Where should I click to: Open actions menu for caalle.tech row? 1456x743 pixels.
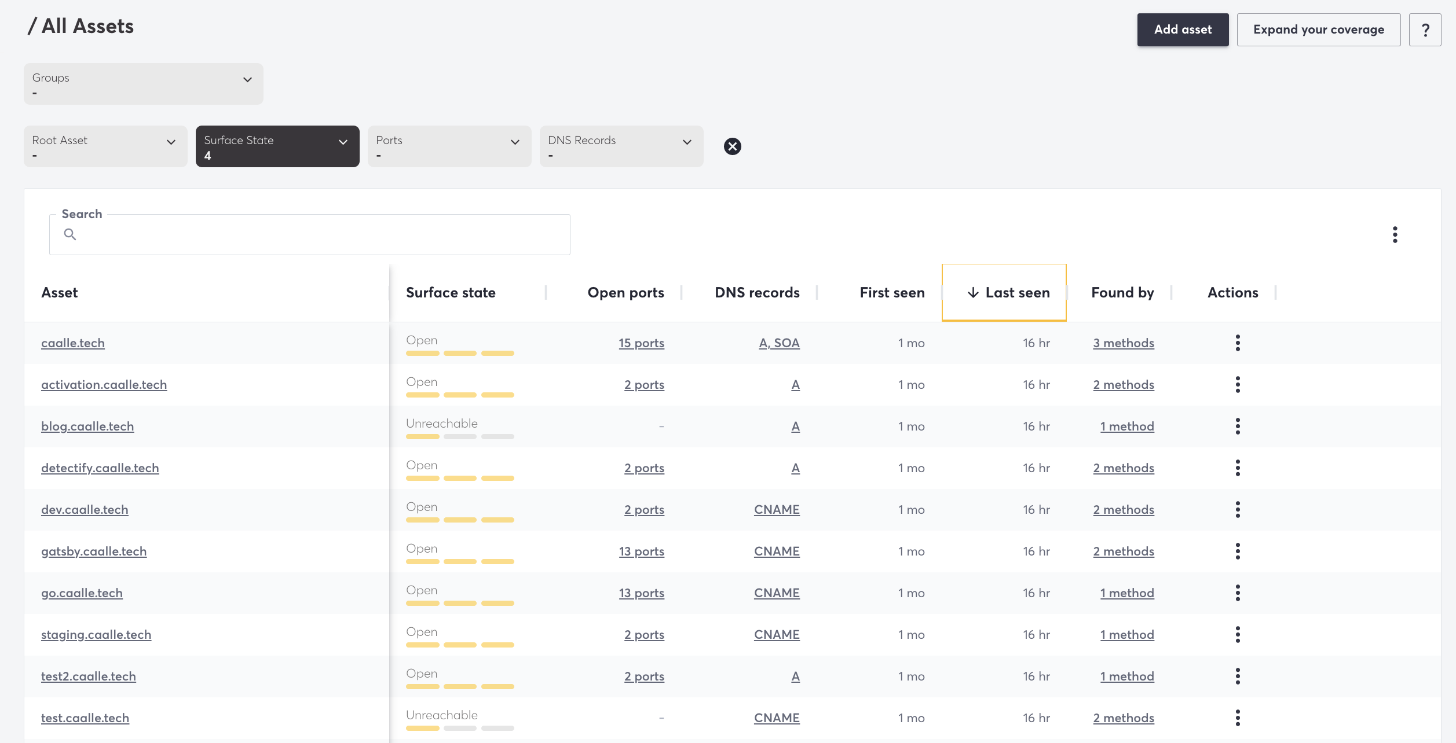1238,343
